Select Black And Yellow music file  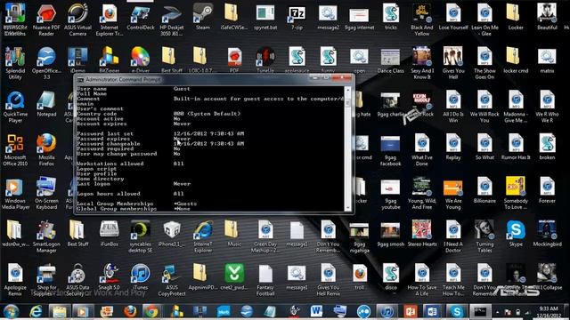[x=422, y=20]
